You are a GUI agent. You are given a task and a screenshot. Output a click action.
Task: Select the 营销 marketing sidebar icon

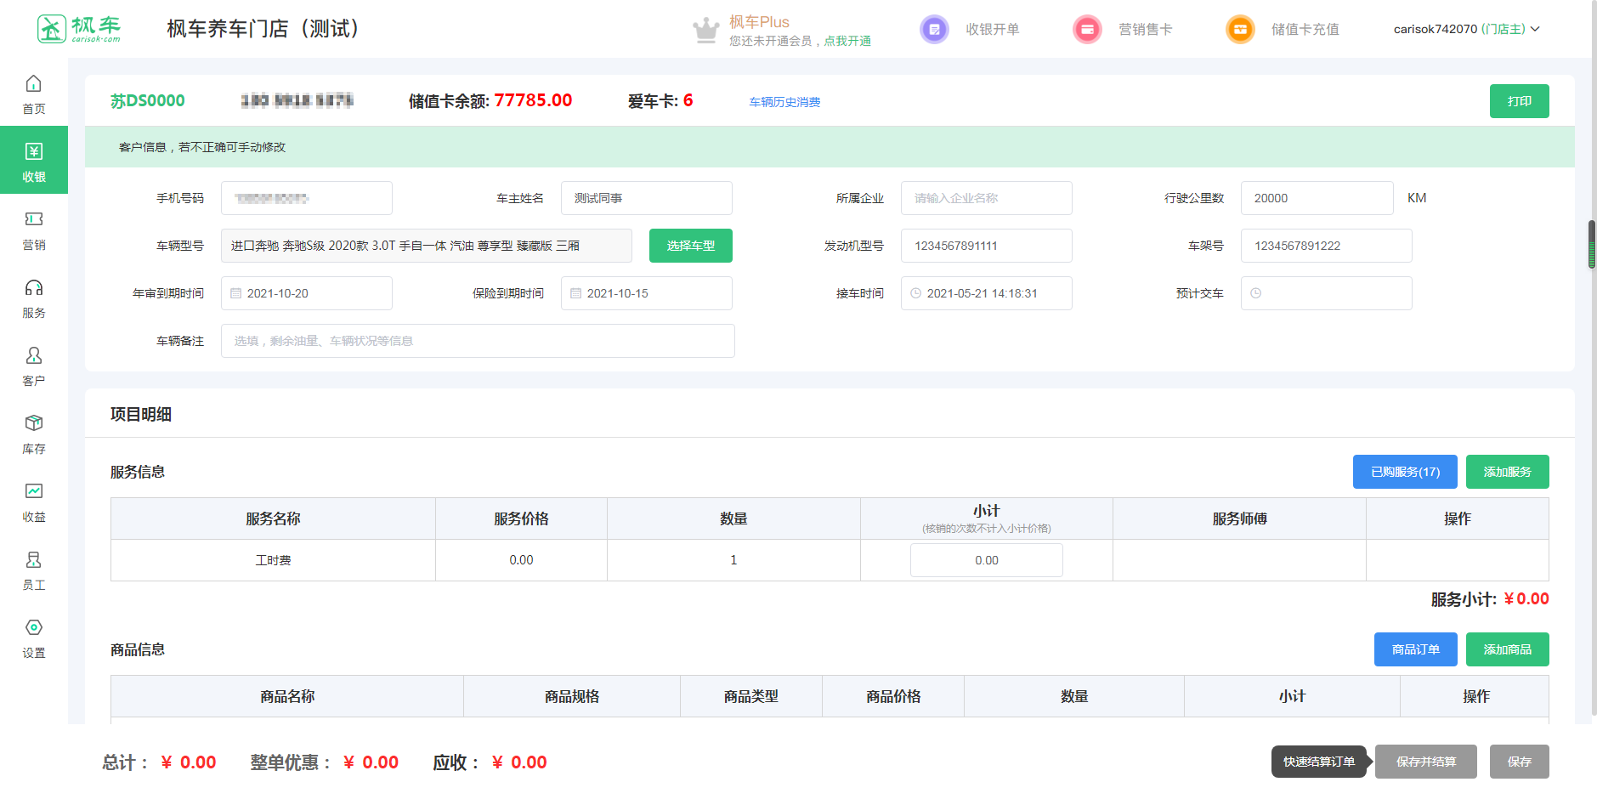(x=33, y=220)
